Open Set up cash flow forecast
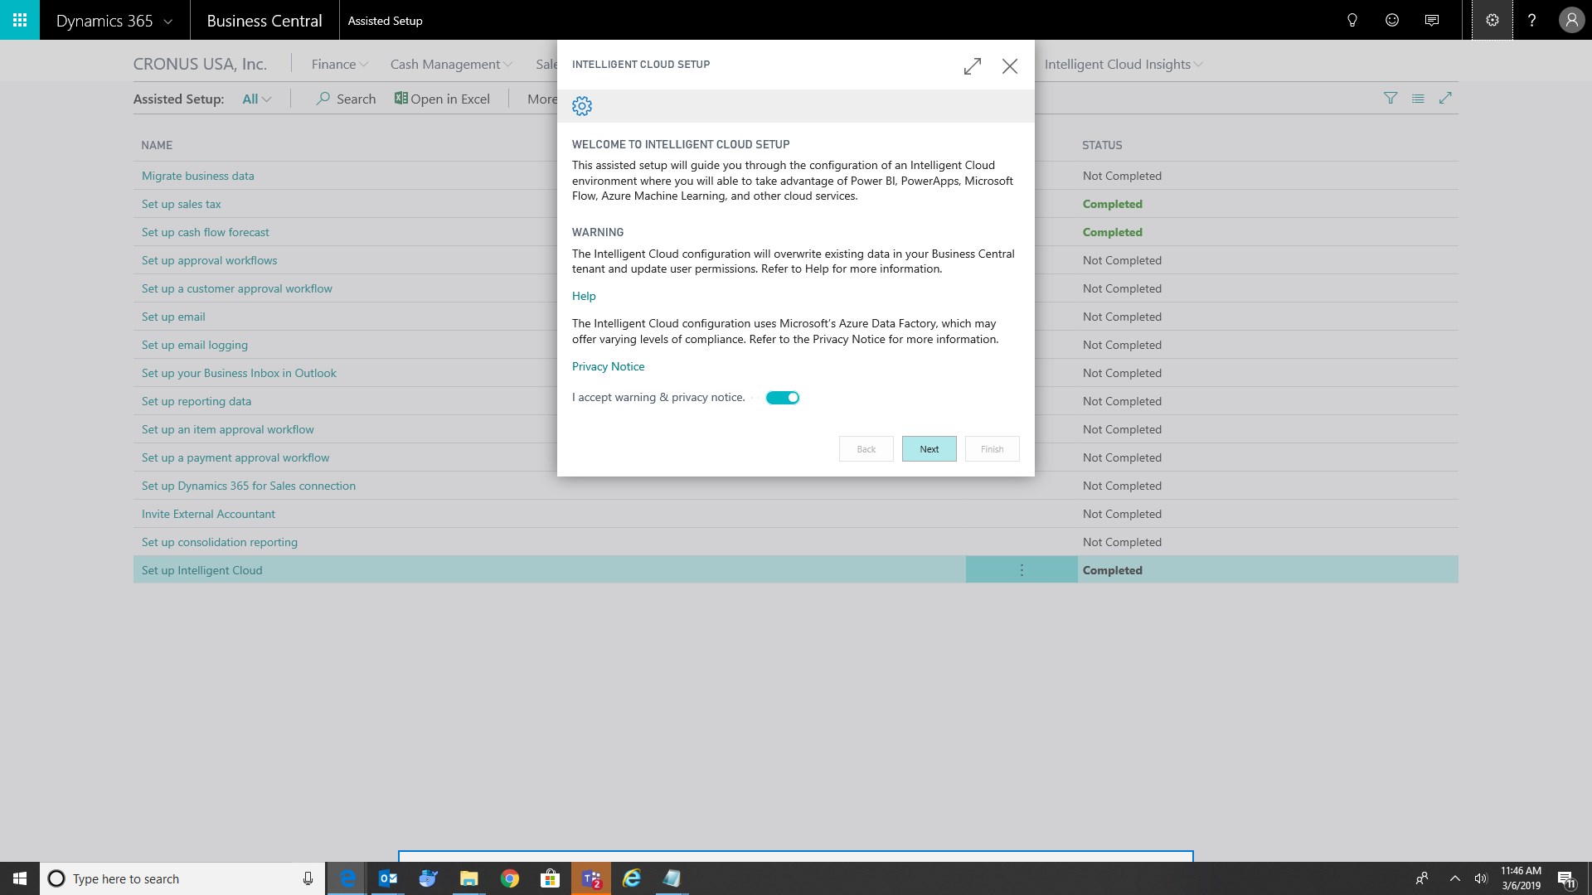 tap(205, 232)
